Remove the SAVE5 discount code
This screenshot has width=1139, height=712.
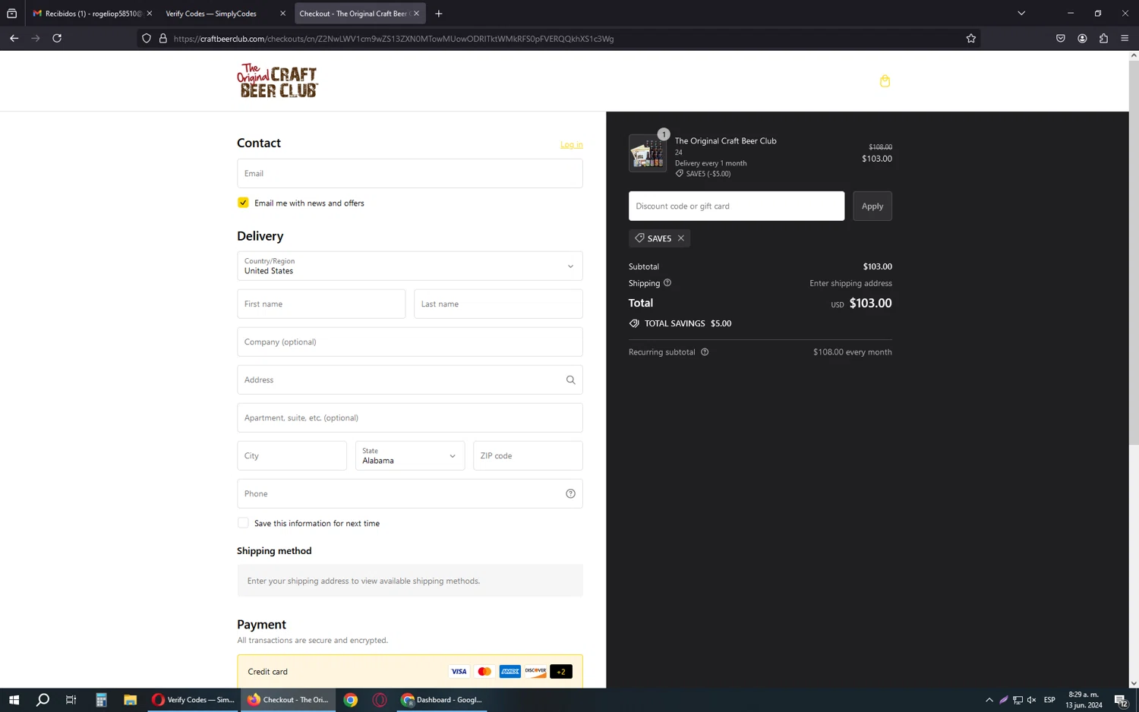click(x=681, y=238)
